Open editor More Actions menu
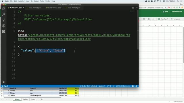 click(x=137, y=8)
